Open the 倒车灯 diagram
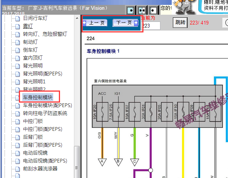Screen dimensions: 228x178 (31, 50)
